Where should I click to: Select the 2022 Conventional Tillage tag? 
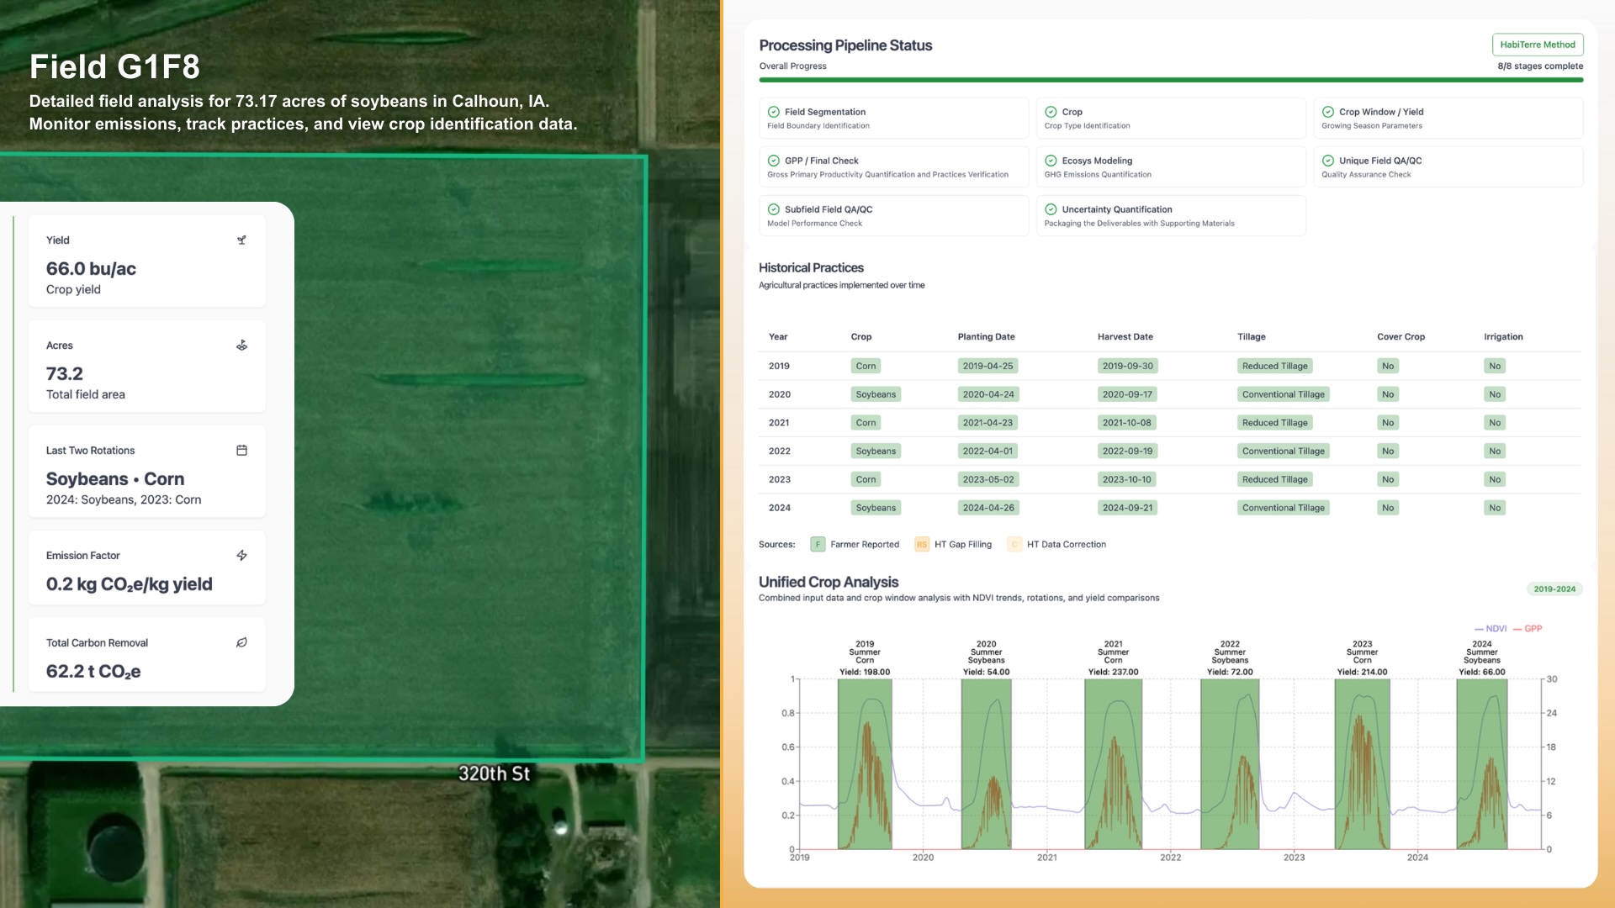[x=1283, y=451]
